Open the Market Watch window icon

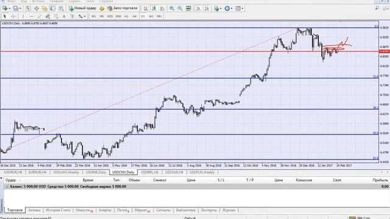29,9
